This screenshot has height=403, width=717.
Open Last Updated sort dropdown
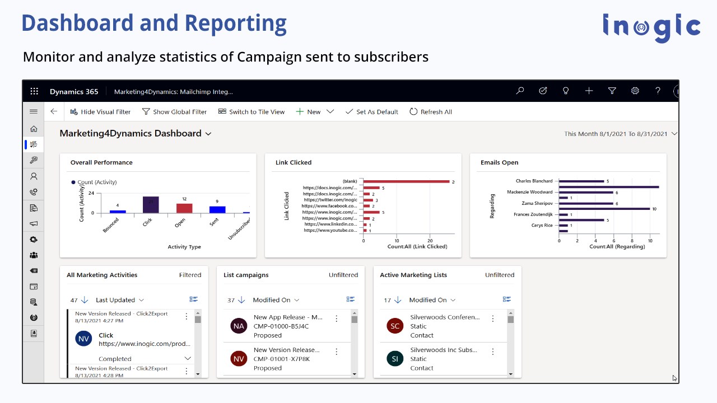(x=120, y=300)
